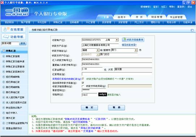This screenshot has height=137, width=196.
Task: Open the 账户管理 menu
Action: coord(26,22)
